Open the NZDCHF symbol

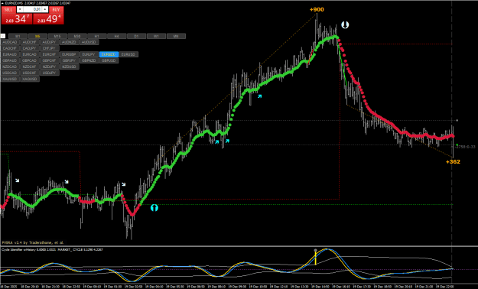(30, 67)
